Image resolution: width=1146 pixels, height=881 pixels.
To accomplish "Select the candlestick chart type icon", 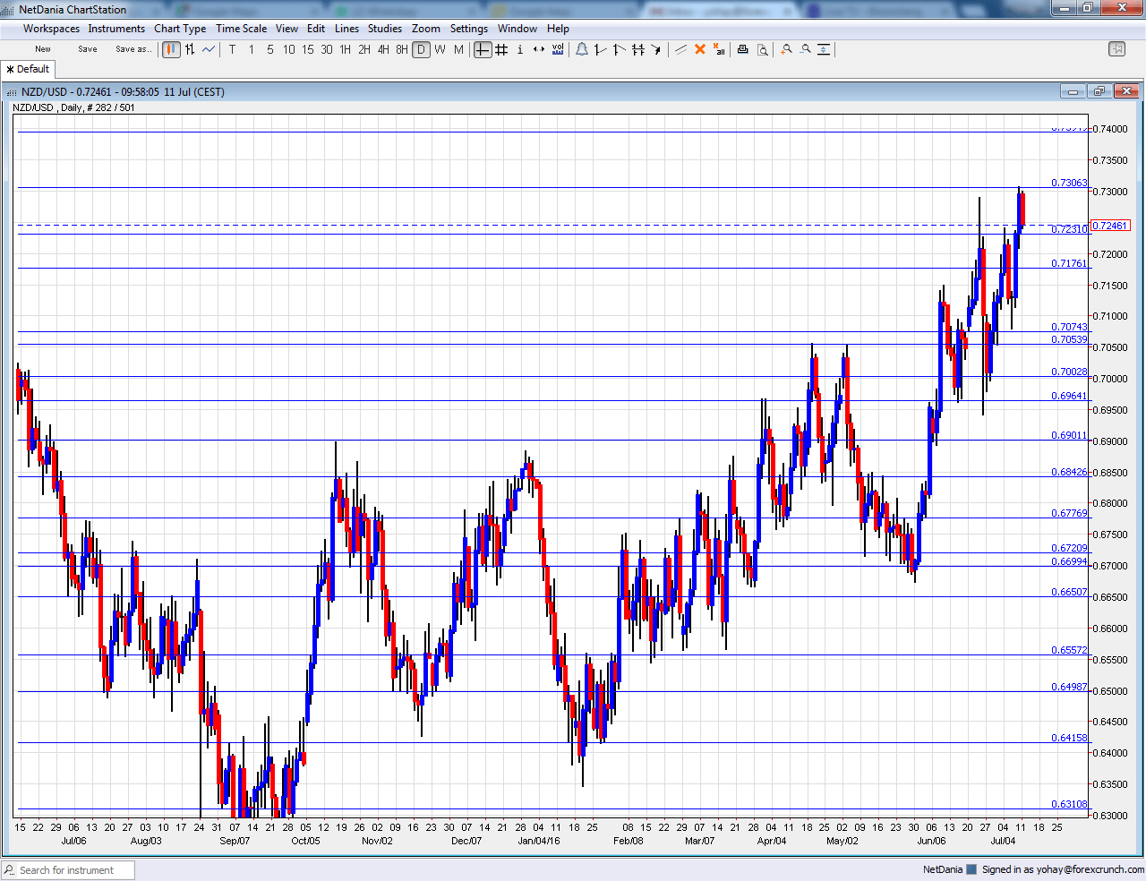I will click(x=170, y=49).
